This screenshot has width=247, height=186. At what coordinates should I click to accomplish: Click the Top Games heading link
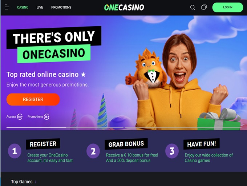click(x=22, y=182)
